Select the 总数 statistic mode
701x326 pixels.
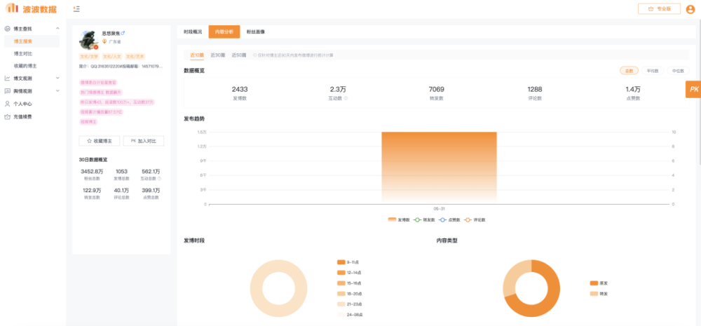(629, 71)
